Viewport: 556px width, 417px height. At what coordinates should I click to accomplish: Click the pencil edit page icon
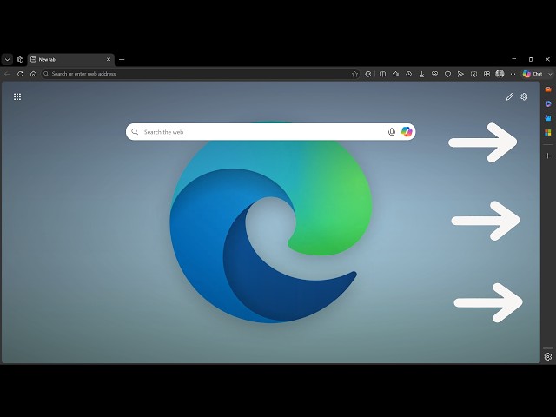pos(510,96)
